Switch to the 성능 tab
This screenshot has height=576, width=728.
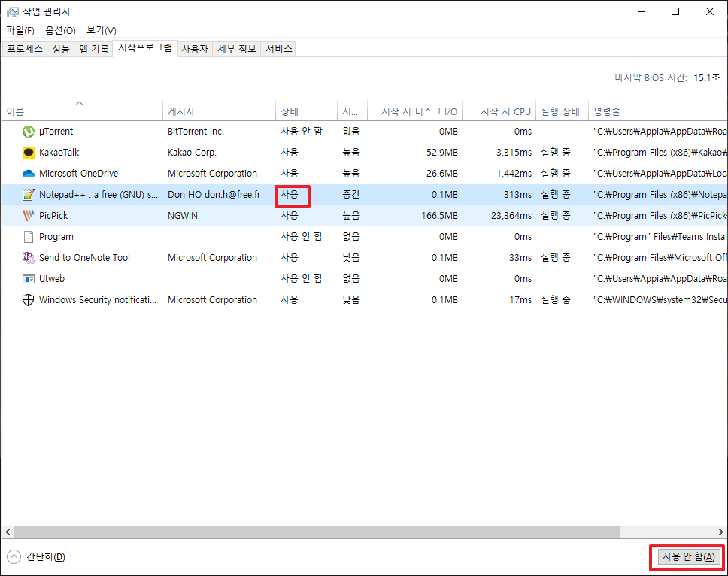(x=61, y=49)
